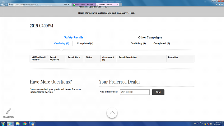Screen dimensions: 224x126
Task: Open the Favorites star icon
Action: point(219,5)
